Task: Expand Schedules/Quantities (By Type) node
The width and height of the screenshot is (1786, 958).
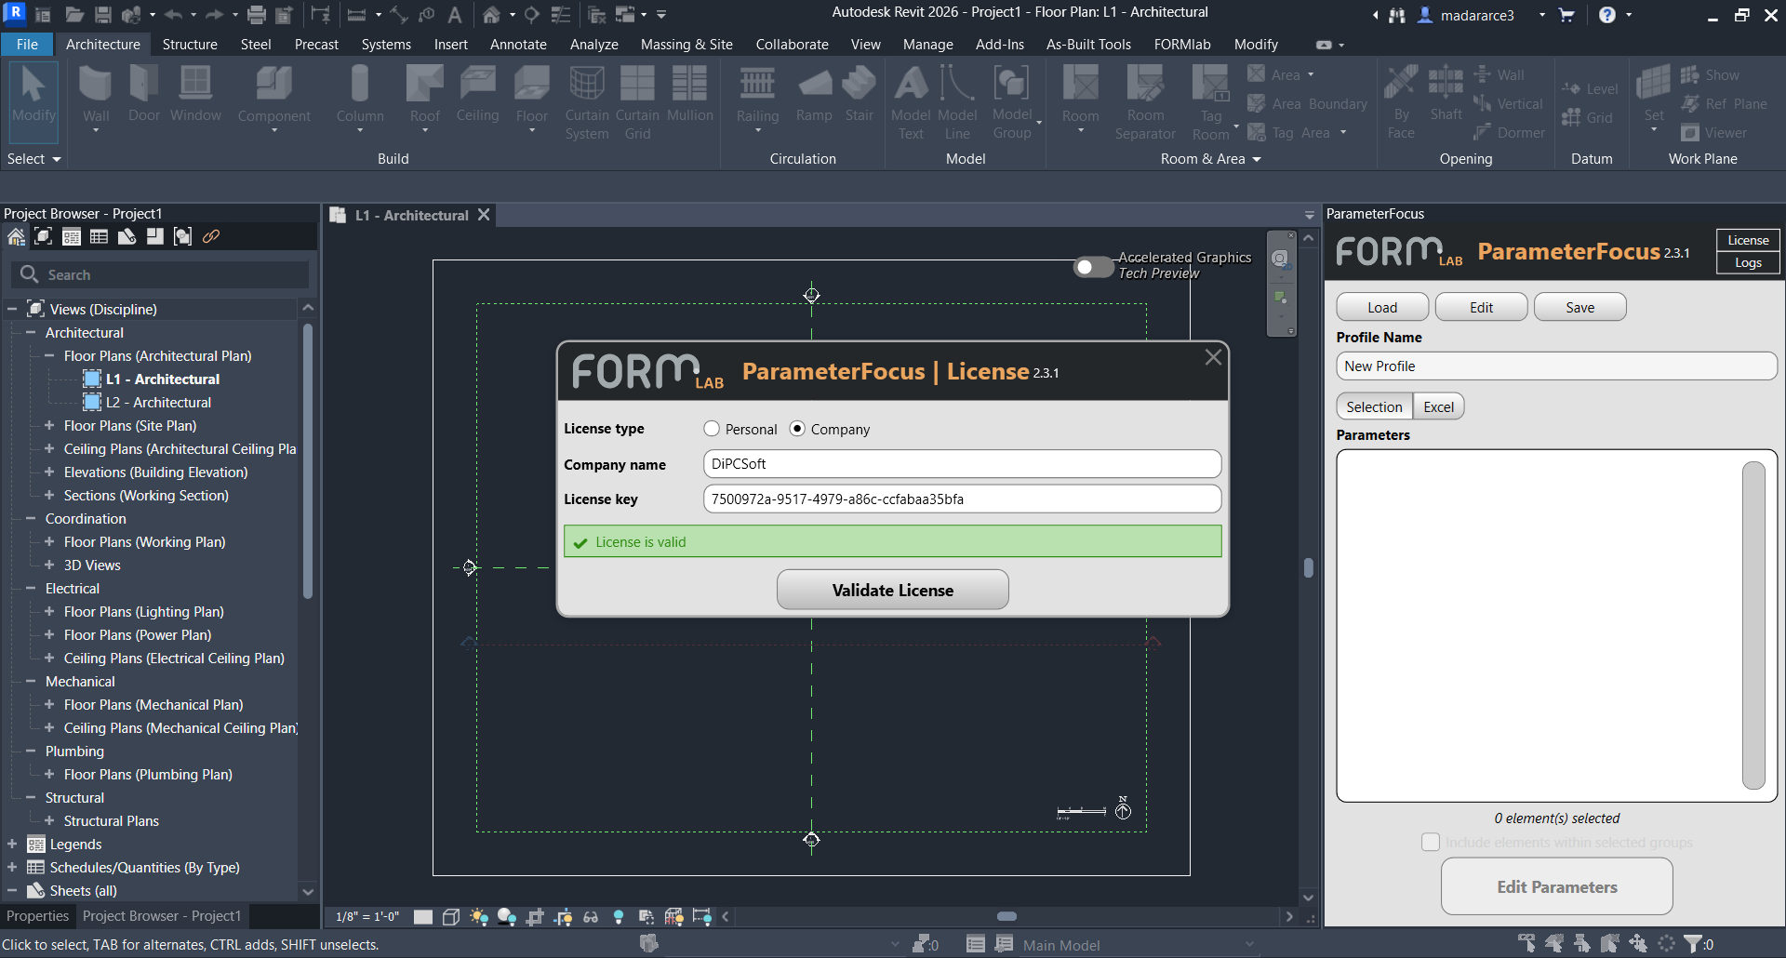Action: (12, 868)
